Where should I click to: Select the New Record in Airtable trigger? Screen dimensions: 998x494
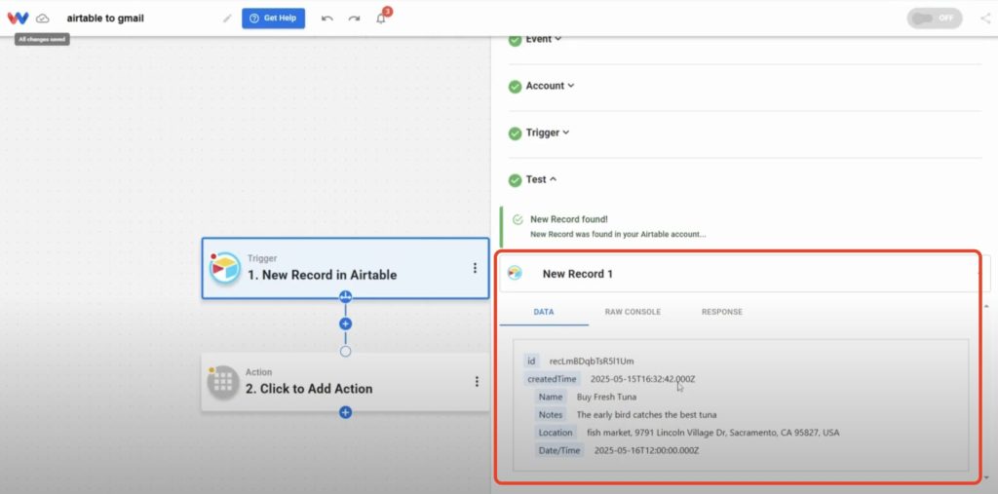(346, 268)
